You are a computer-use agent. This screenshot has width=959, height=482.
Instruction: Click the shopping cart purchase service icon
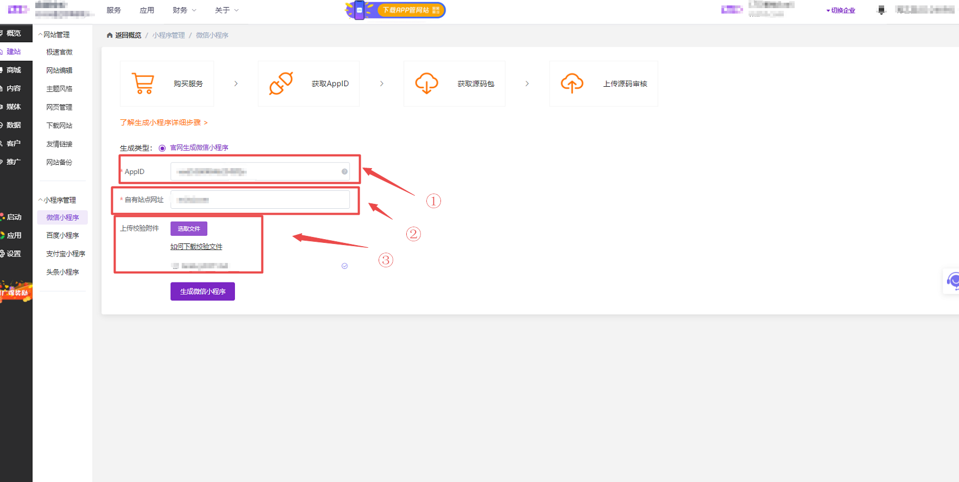click(x=143, y=83)
